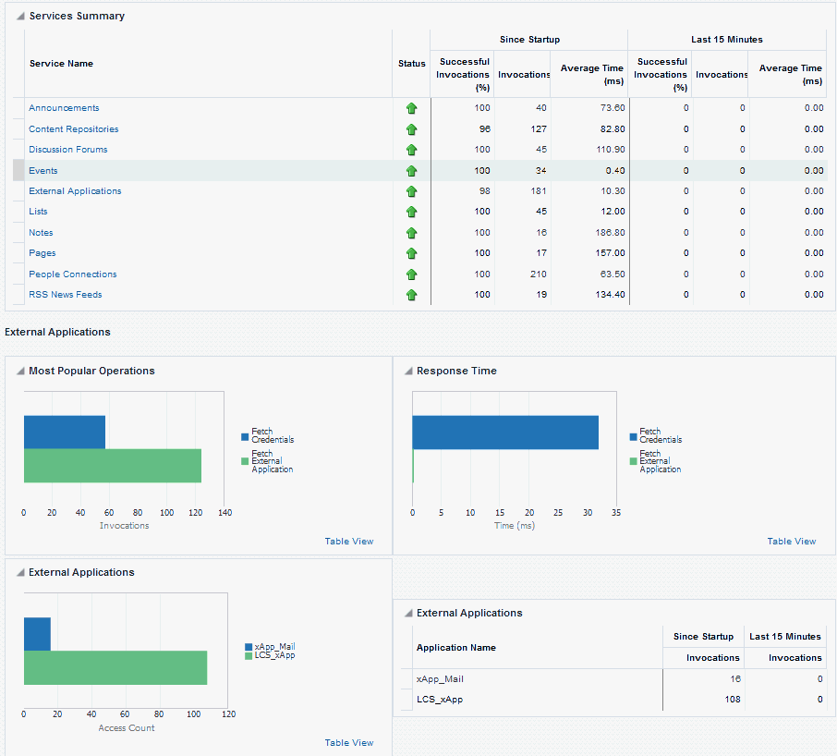Collapse the Services Summary panel
Screen dimensions: 837x756
point(20,17)
